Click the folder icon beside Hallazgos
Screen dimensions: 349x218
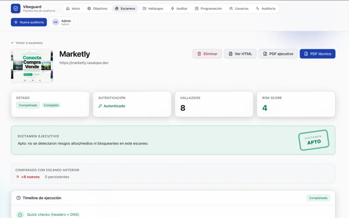click(144, 8)
